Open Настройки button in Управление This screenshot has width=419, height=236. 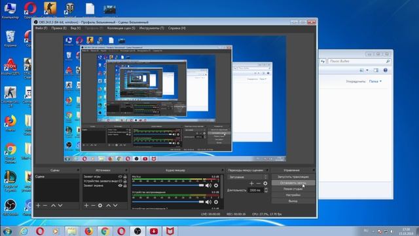[x=293, y=195]
